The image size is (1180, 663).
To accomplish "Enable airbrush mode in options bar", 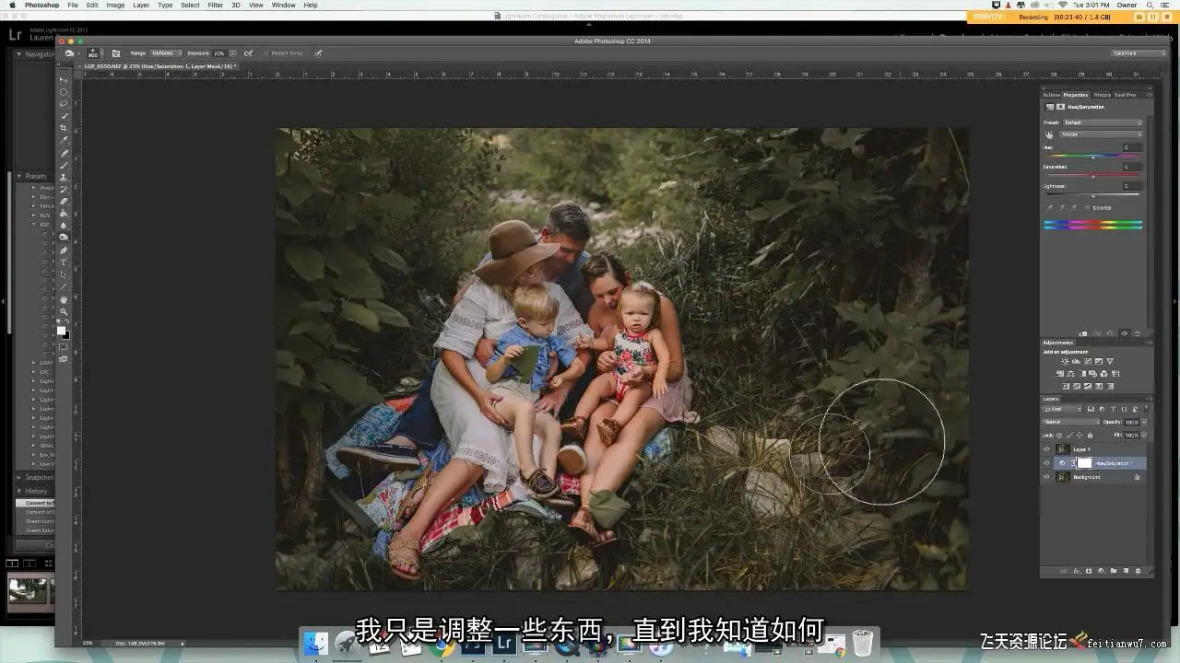I will pos(248,53).
